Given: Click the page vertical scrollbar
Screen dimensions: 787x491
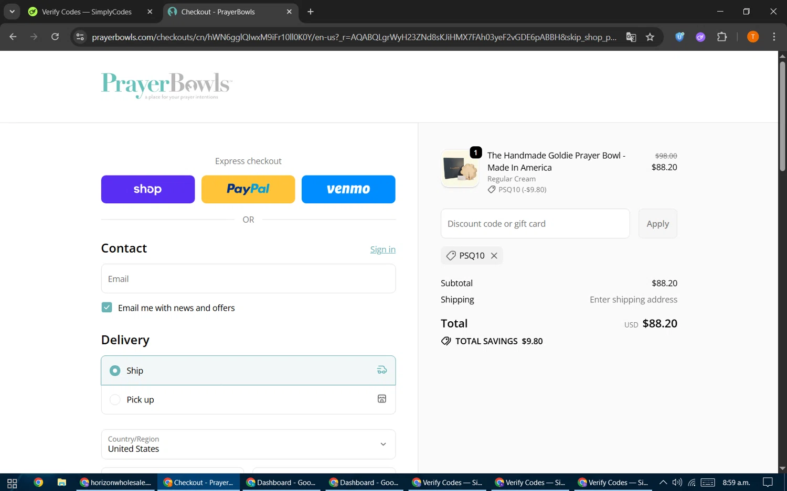Looking at the screenshot, I should pos(782,116).
